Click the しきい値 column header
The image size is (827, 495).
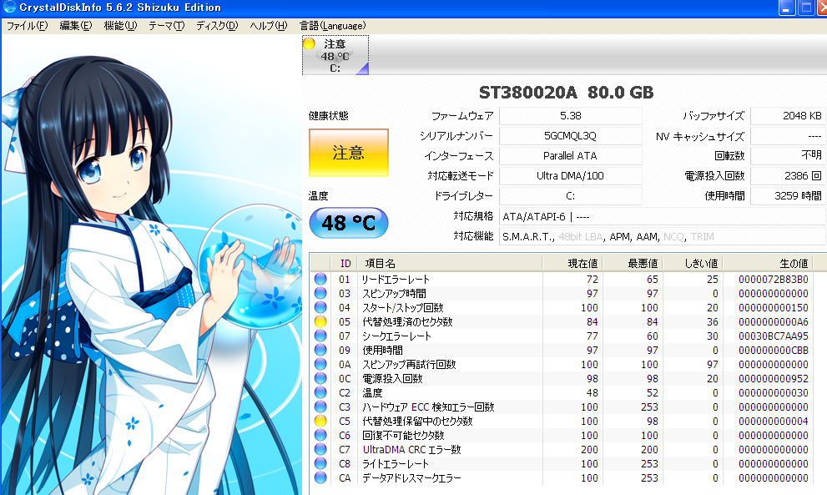click(x=693, y=263)
